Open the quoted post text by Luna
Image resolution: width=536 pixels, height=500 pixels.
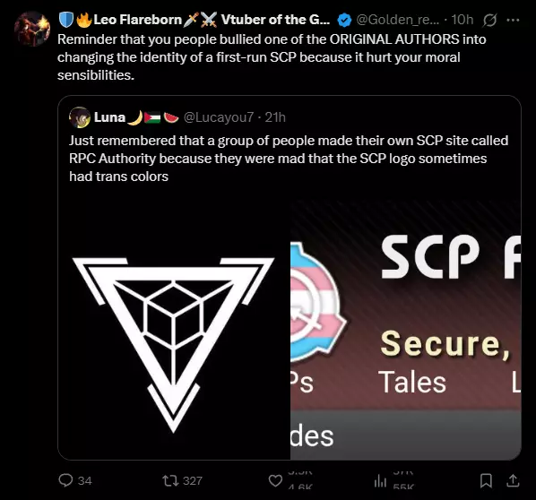point(289,159)
